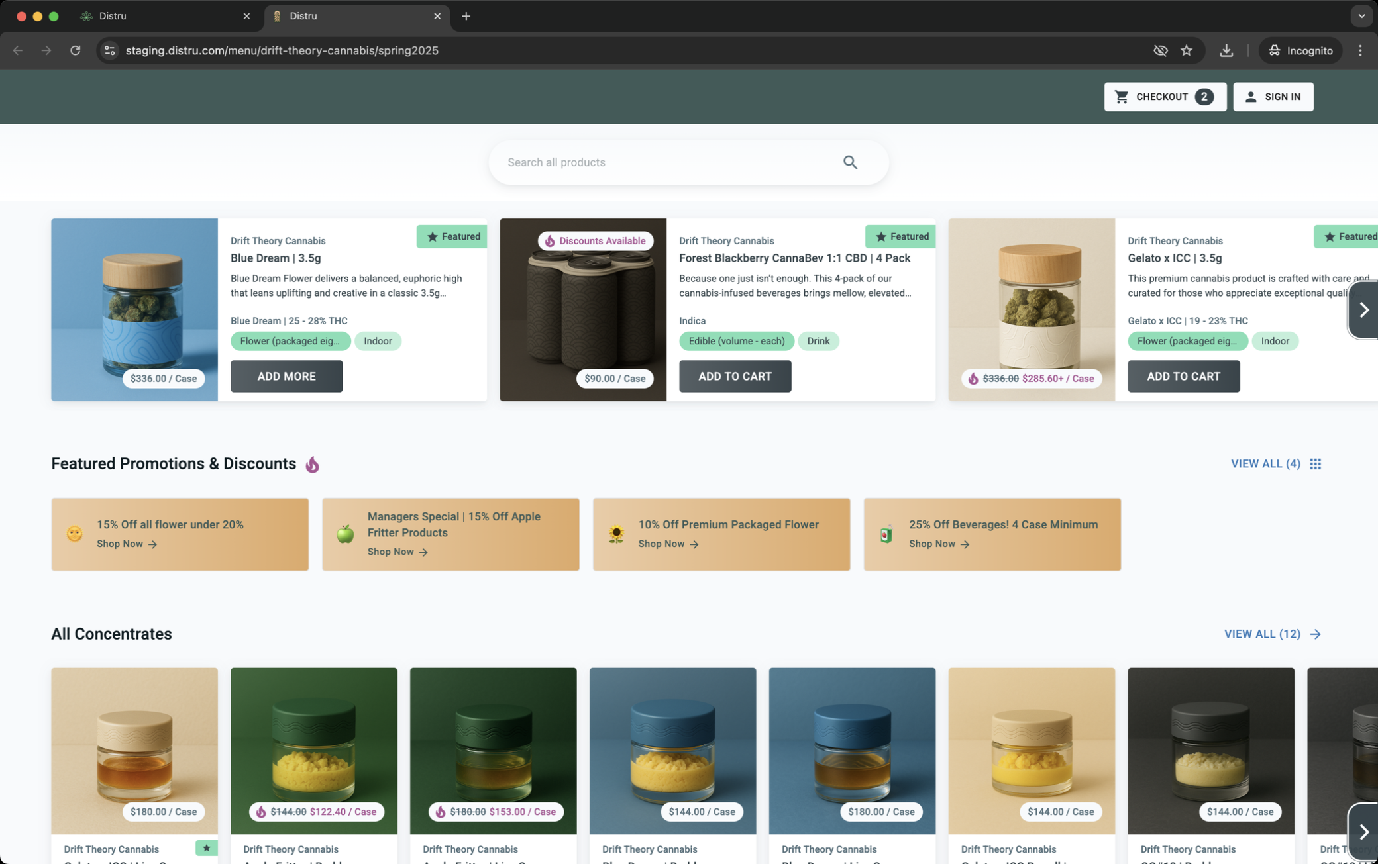Click the search magnifier icon
Screen dimensions: 1378x864
pyautogui.click(x=850, y=162)
